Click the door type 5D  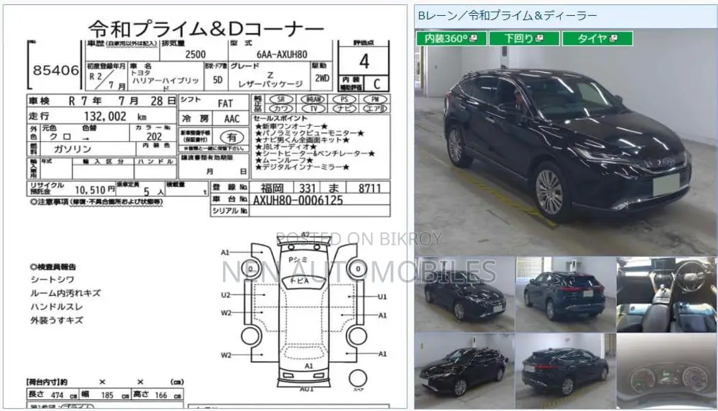[218, 79]
